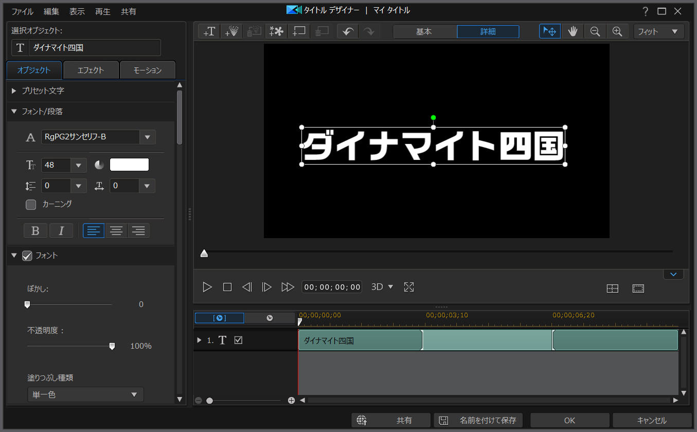Screen dimensions: 697x432
Task: Switch to the モーション tab
Action: (x=148, y=70)
